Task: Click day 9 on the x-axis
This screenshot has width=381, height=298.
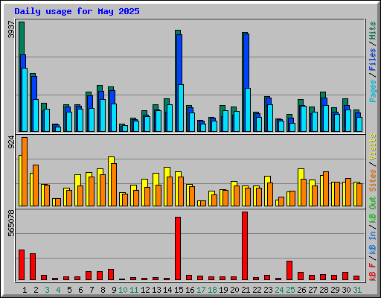Action: pyautogui.click(x=114, y=290)
